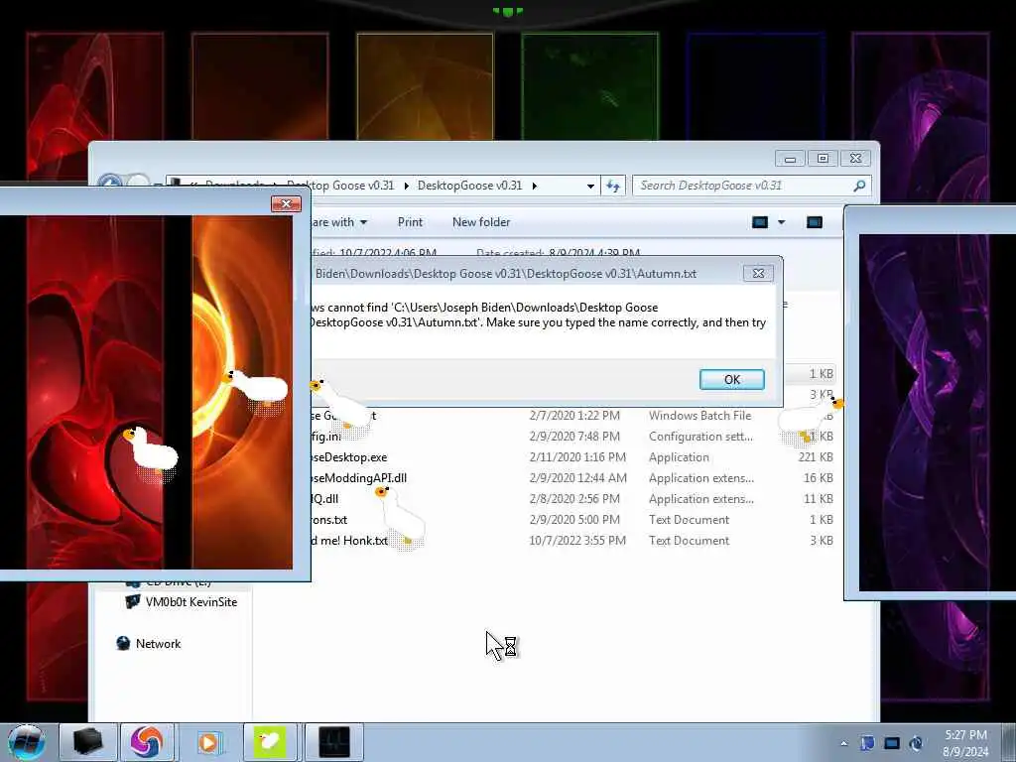Select VM0b0t KevinSite in navigation pane
The height and width of the screenshot is (762, 1016).
(191, 602)
